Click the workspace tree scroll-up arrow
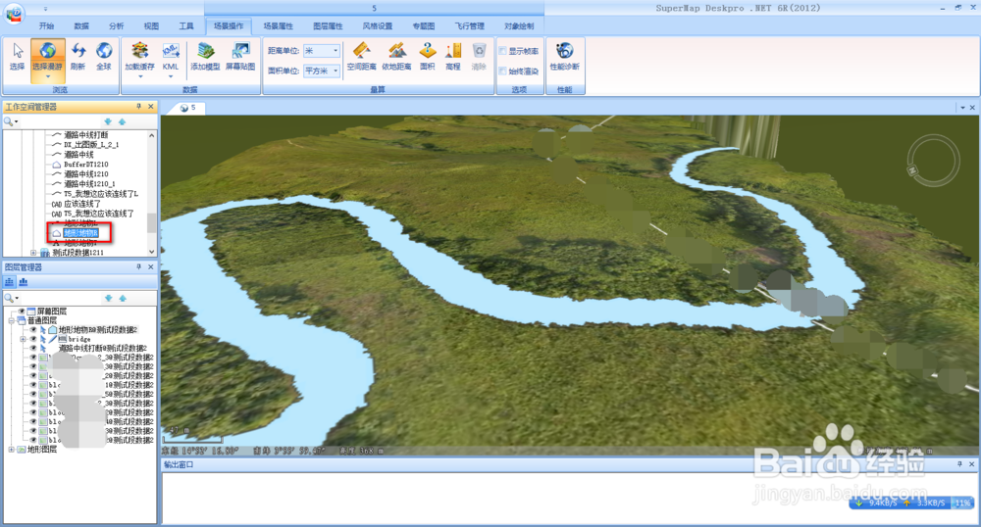The image size is (981, 527). click(x=151, y=135)
